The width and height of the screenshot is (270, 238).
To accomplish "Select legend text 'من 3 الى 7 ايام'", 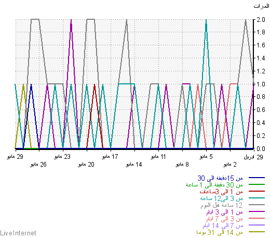I will click(224, 219).
